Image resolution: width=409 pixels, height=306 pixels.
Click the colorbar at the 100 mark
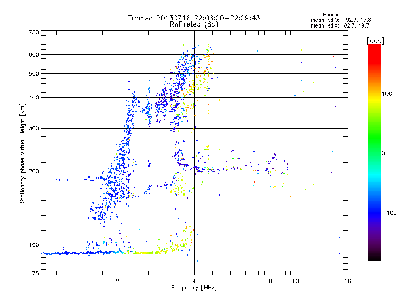374,94
